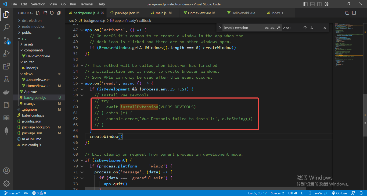Click src in the breadcrumb path
Screen dimensions: 367x196
tap(71, 20)
